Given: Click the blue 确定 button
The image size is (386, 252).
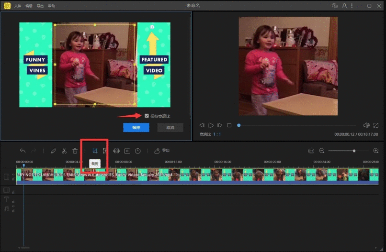Looking at the screenshot, I should [136, 128].
